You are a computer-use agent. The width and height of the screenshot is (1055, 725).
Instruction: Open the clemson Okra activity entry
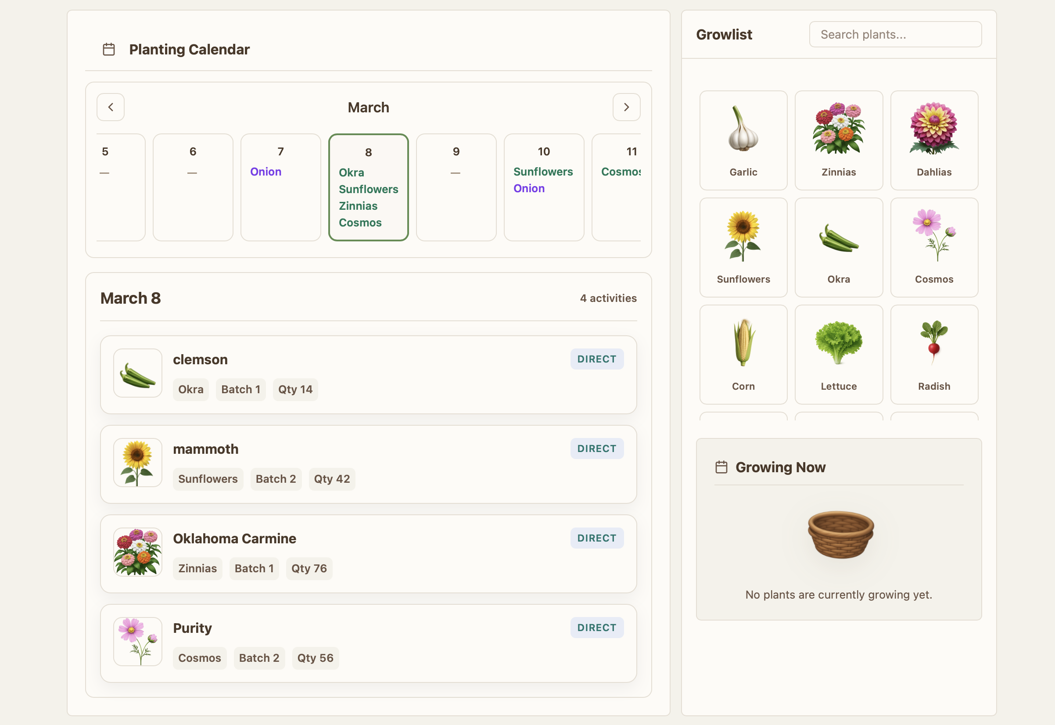pos(368,374)
